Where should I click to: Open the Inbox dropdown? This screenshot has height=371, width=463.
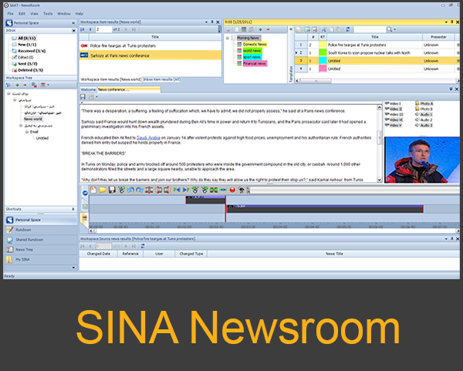coord(73,30)
